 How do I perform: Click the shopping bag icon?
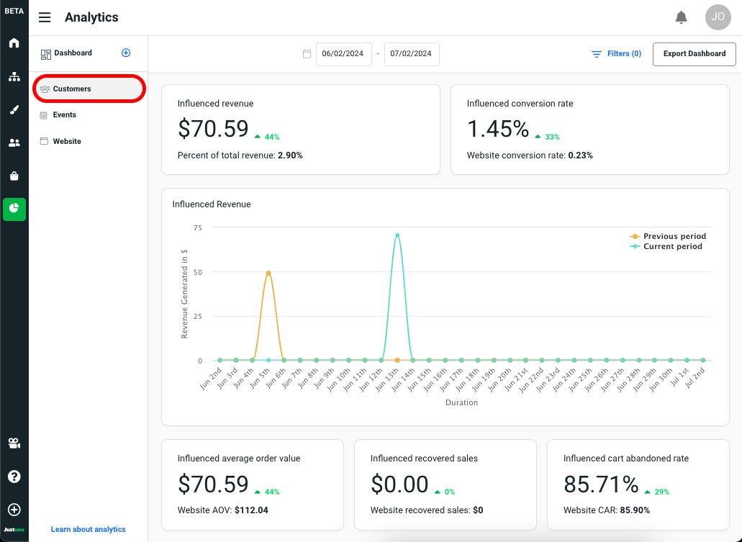[14, 176]
